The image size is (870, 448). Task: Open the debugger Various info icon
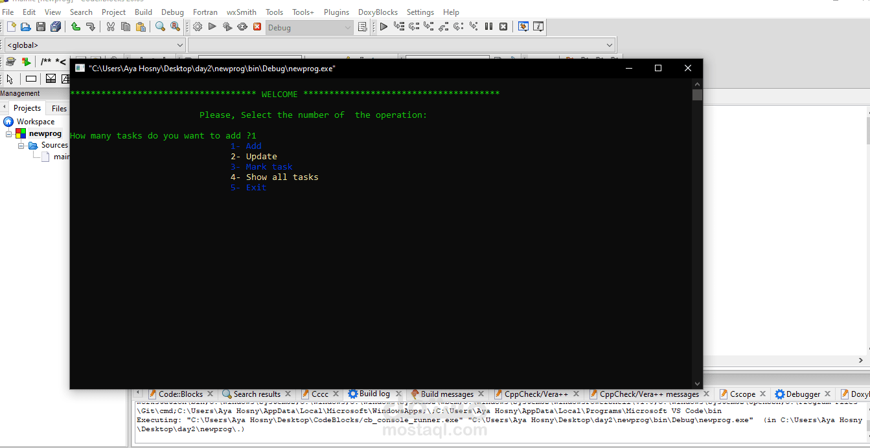[538, 27]
